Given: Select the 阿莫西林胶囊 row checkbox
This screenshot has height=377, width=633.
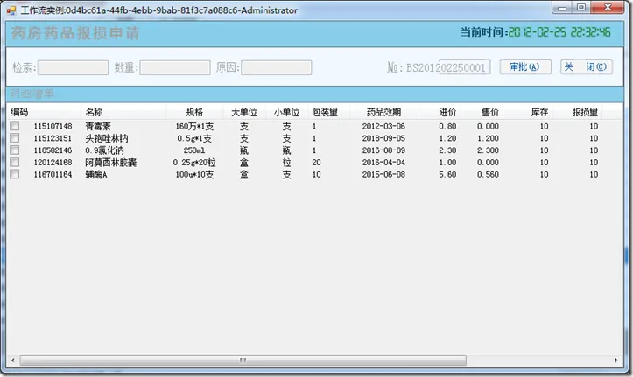Looking at the screenshot, I should (x=15, y=162).
